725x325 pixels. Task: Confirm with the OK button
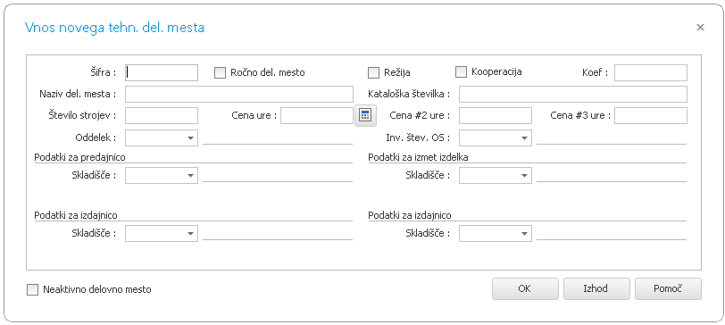(525, 289)
